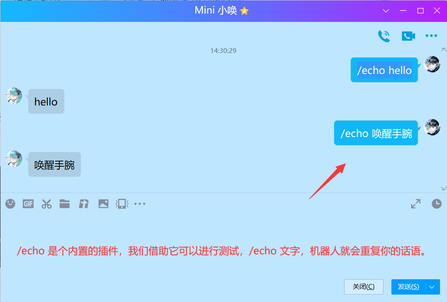447x302 pixels.
Task: Expand the input area to full size
Action: point(415,204)
